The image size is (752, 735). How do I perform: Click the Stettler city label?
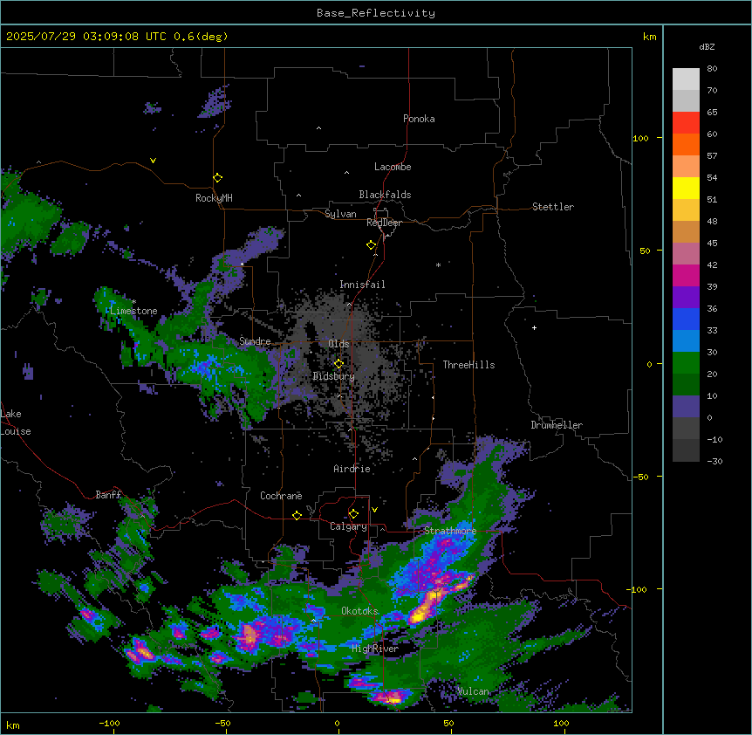point(553,207)
